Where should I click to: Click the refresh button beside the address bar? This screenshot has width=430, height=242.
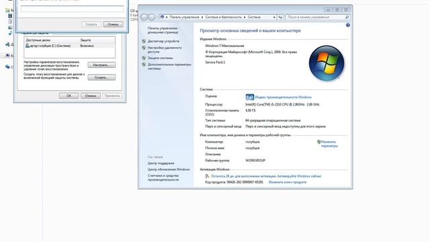(280, 17)
